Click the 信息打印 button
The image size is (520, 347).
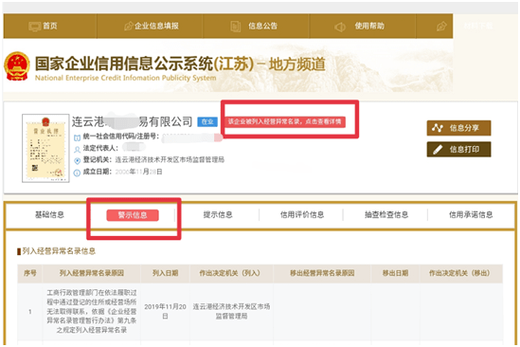click(x=458, y=150)
